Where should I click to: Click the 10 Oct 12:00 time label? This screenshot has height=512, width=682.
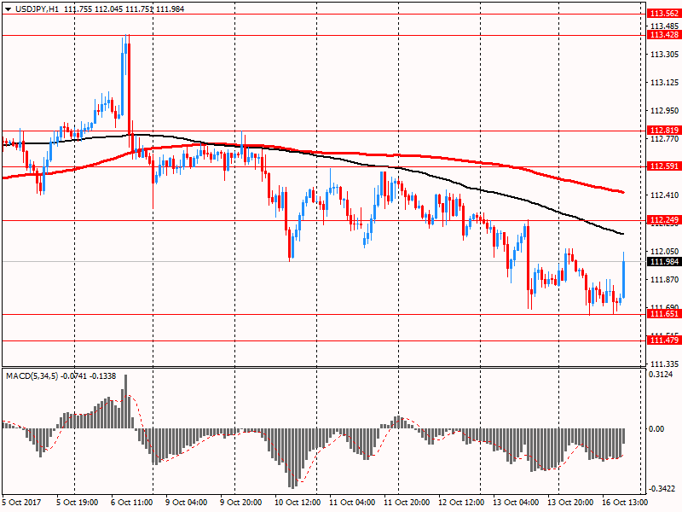[298, 502]
